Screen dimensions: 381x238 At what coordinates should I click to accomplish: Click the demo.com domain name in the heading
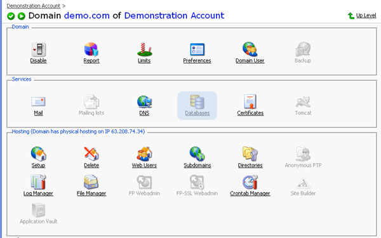[87, 15]
